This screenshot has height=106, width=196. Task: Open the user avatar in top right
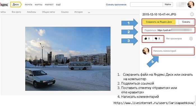[x=191, y=4]
